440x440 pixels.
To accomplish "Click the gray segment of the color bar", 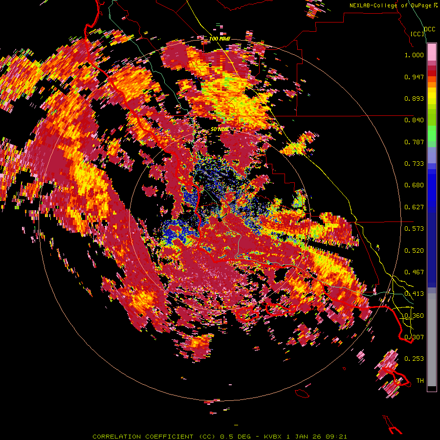I will pyautogui.click(x=432, y=340).
